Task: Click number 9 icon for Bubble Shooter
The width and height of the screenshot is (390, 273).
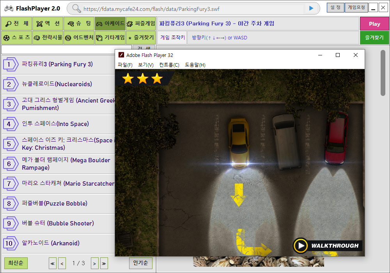Action: click(11, 223)
